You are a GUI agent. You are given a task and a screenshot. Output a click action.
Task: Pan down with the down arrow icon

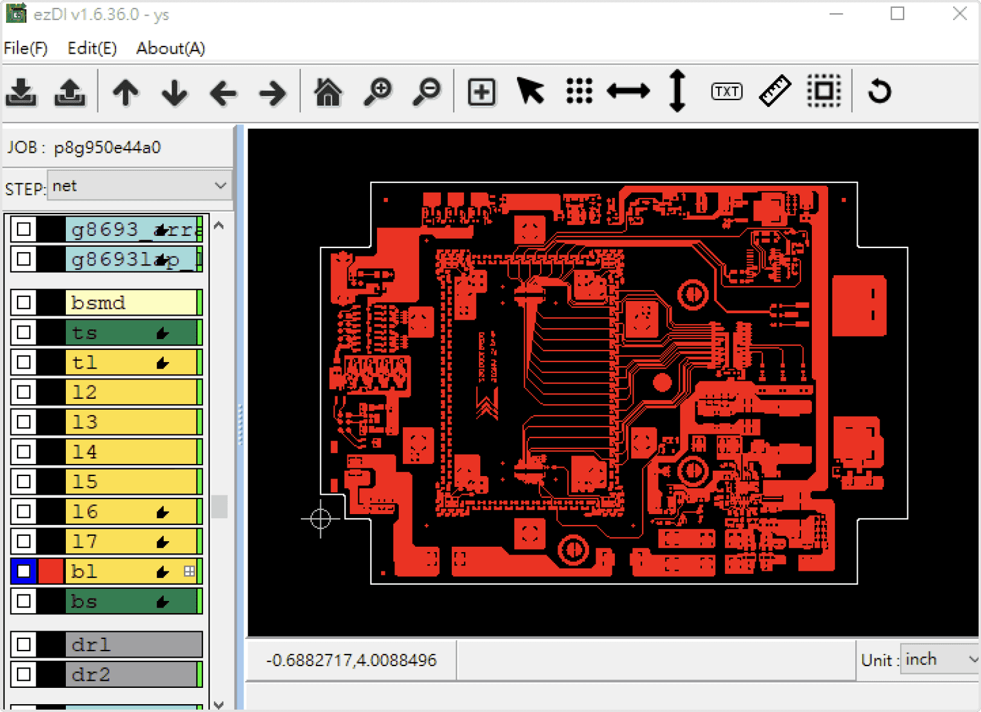[x=175, y=92]
